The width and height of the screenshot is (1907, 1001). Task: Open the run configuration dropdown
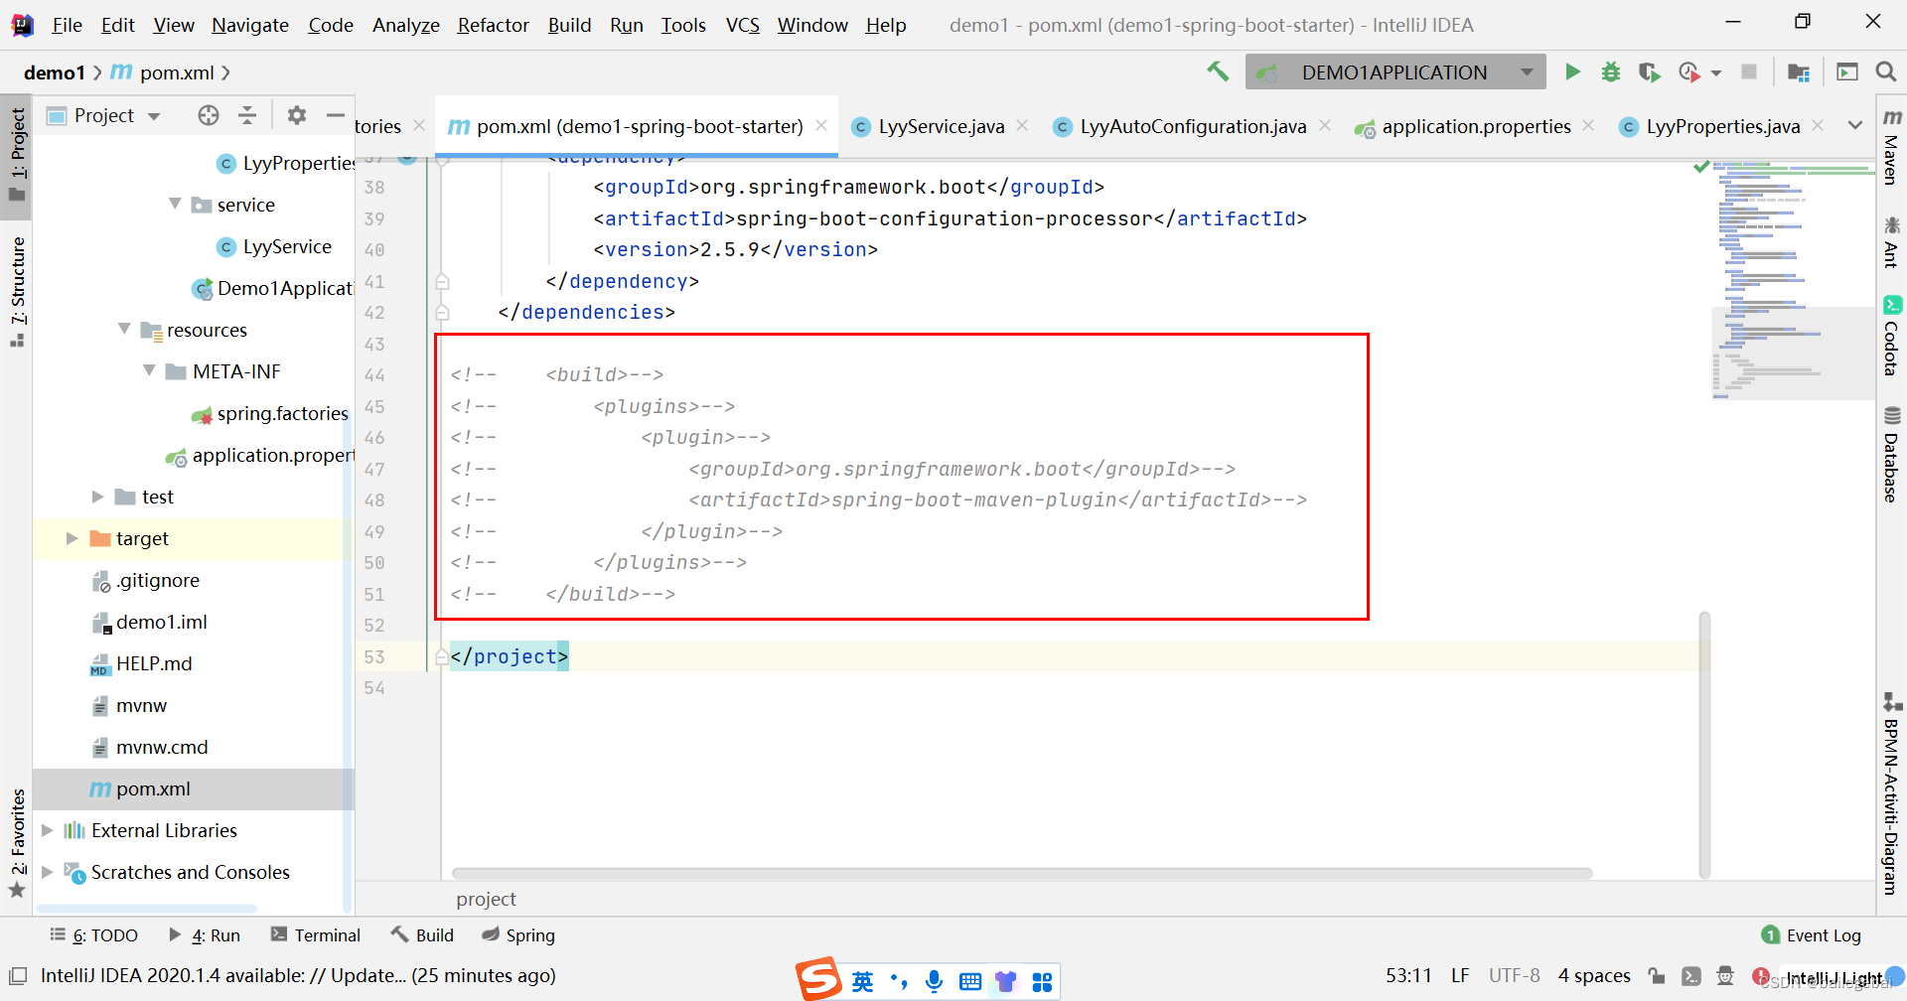pos(1527,71)
